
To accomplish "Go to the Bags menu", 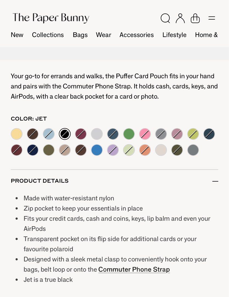I will click(80, 35).
